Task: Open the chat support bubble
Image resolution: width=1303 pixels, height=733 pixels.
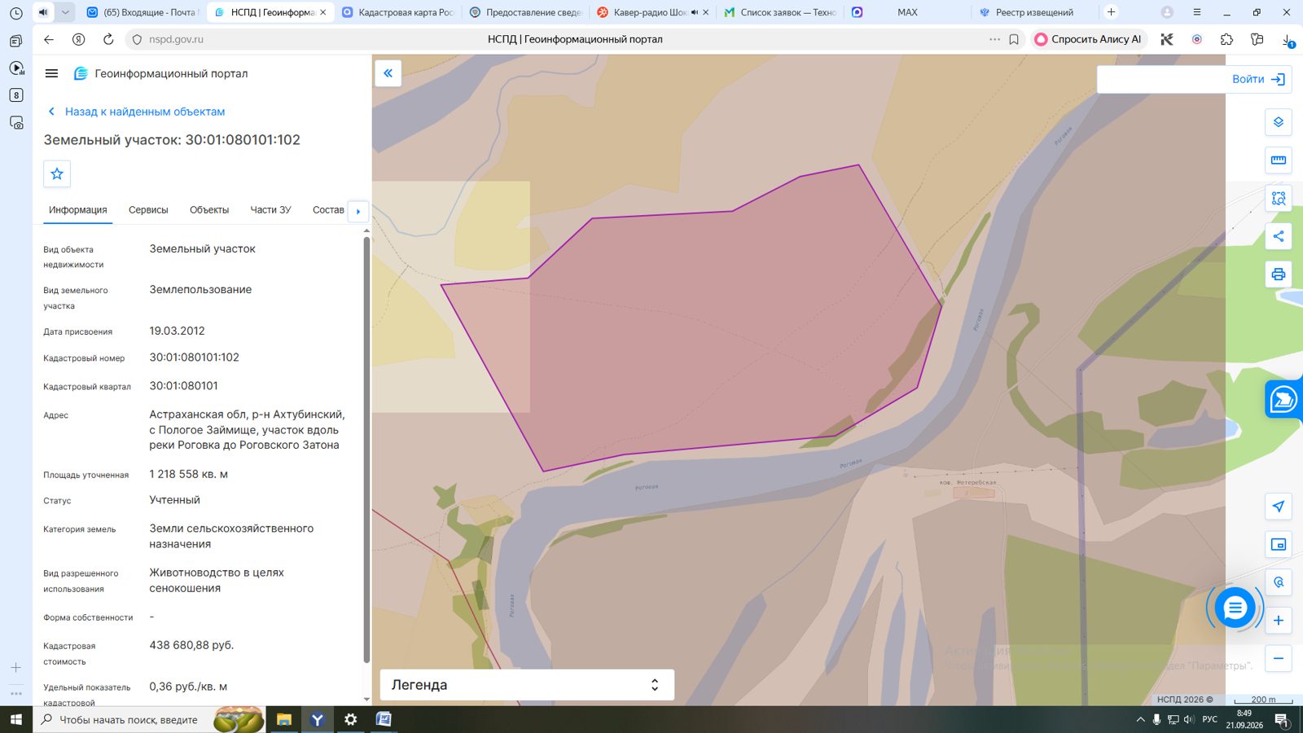Action: pyautogui.click(x=1235, y=608)
